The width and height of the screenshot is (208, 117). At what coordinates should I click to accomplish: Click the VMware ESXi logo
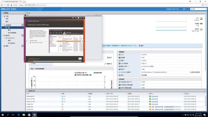(x=8, y=9)
